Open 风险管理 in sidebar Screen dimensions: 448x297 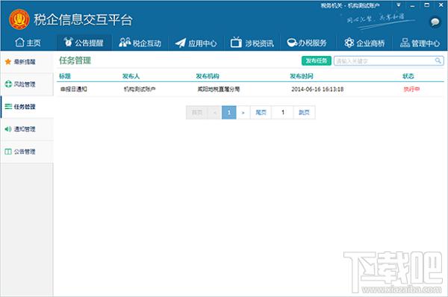click(x=27, y=84)
